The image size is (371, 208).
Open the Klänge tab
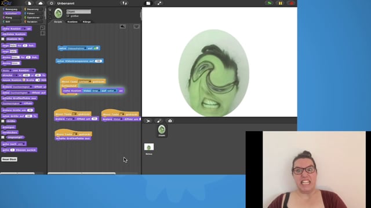86,22
